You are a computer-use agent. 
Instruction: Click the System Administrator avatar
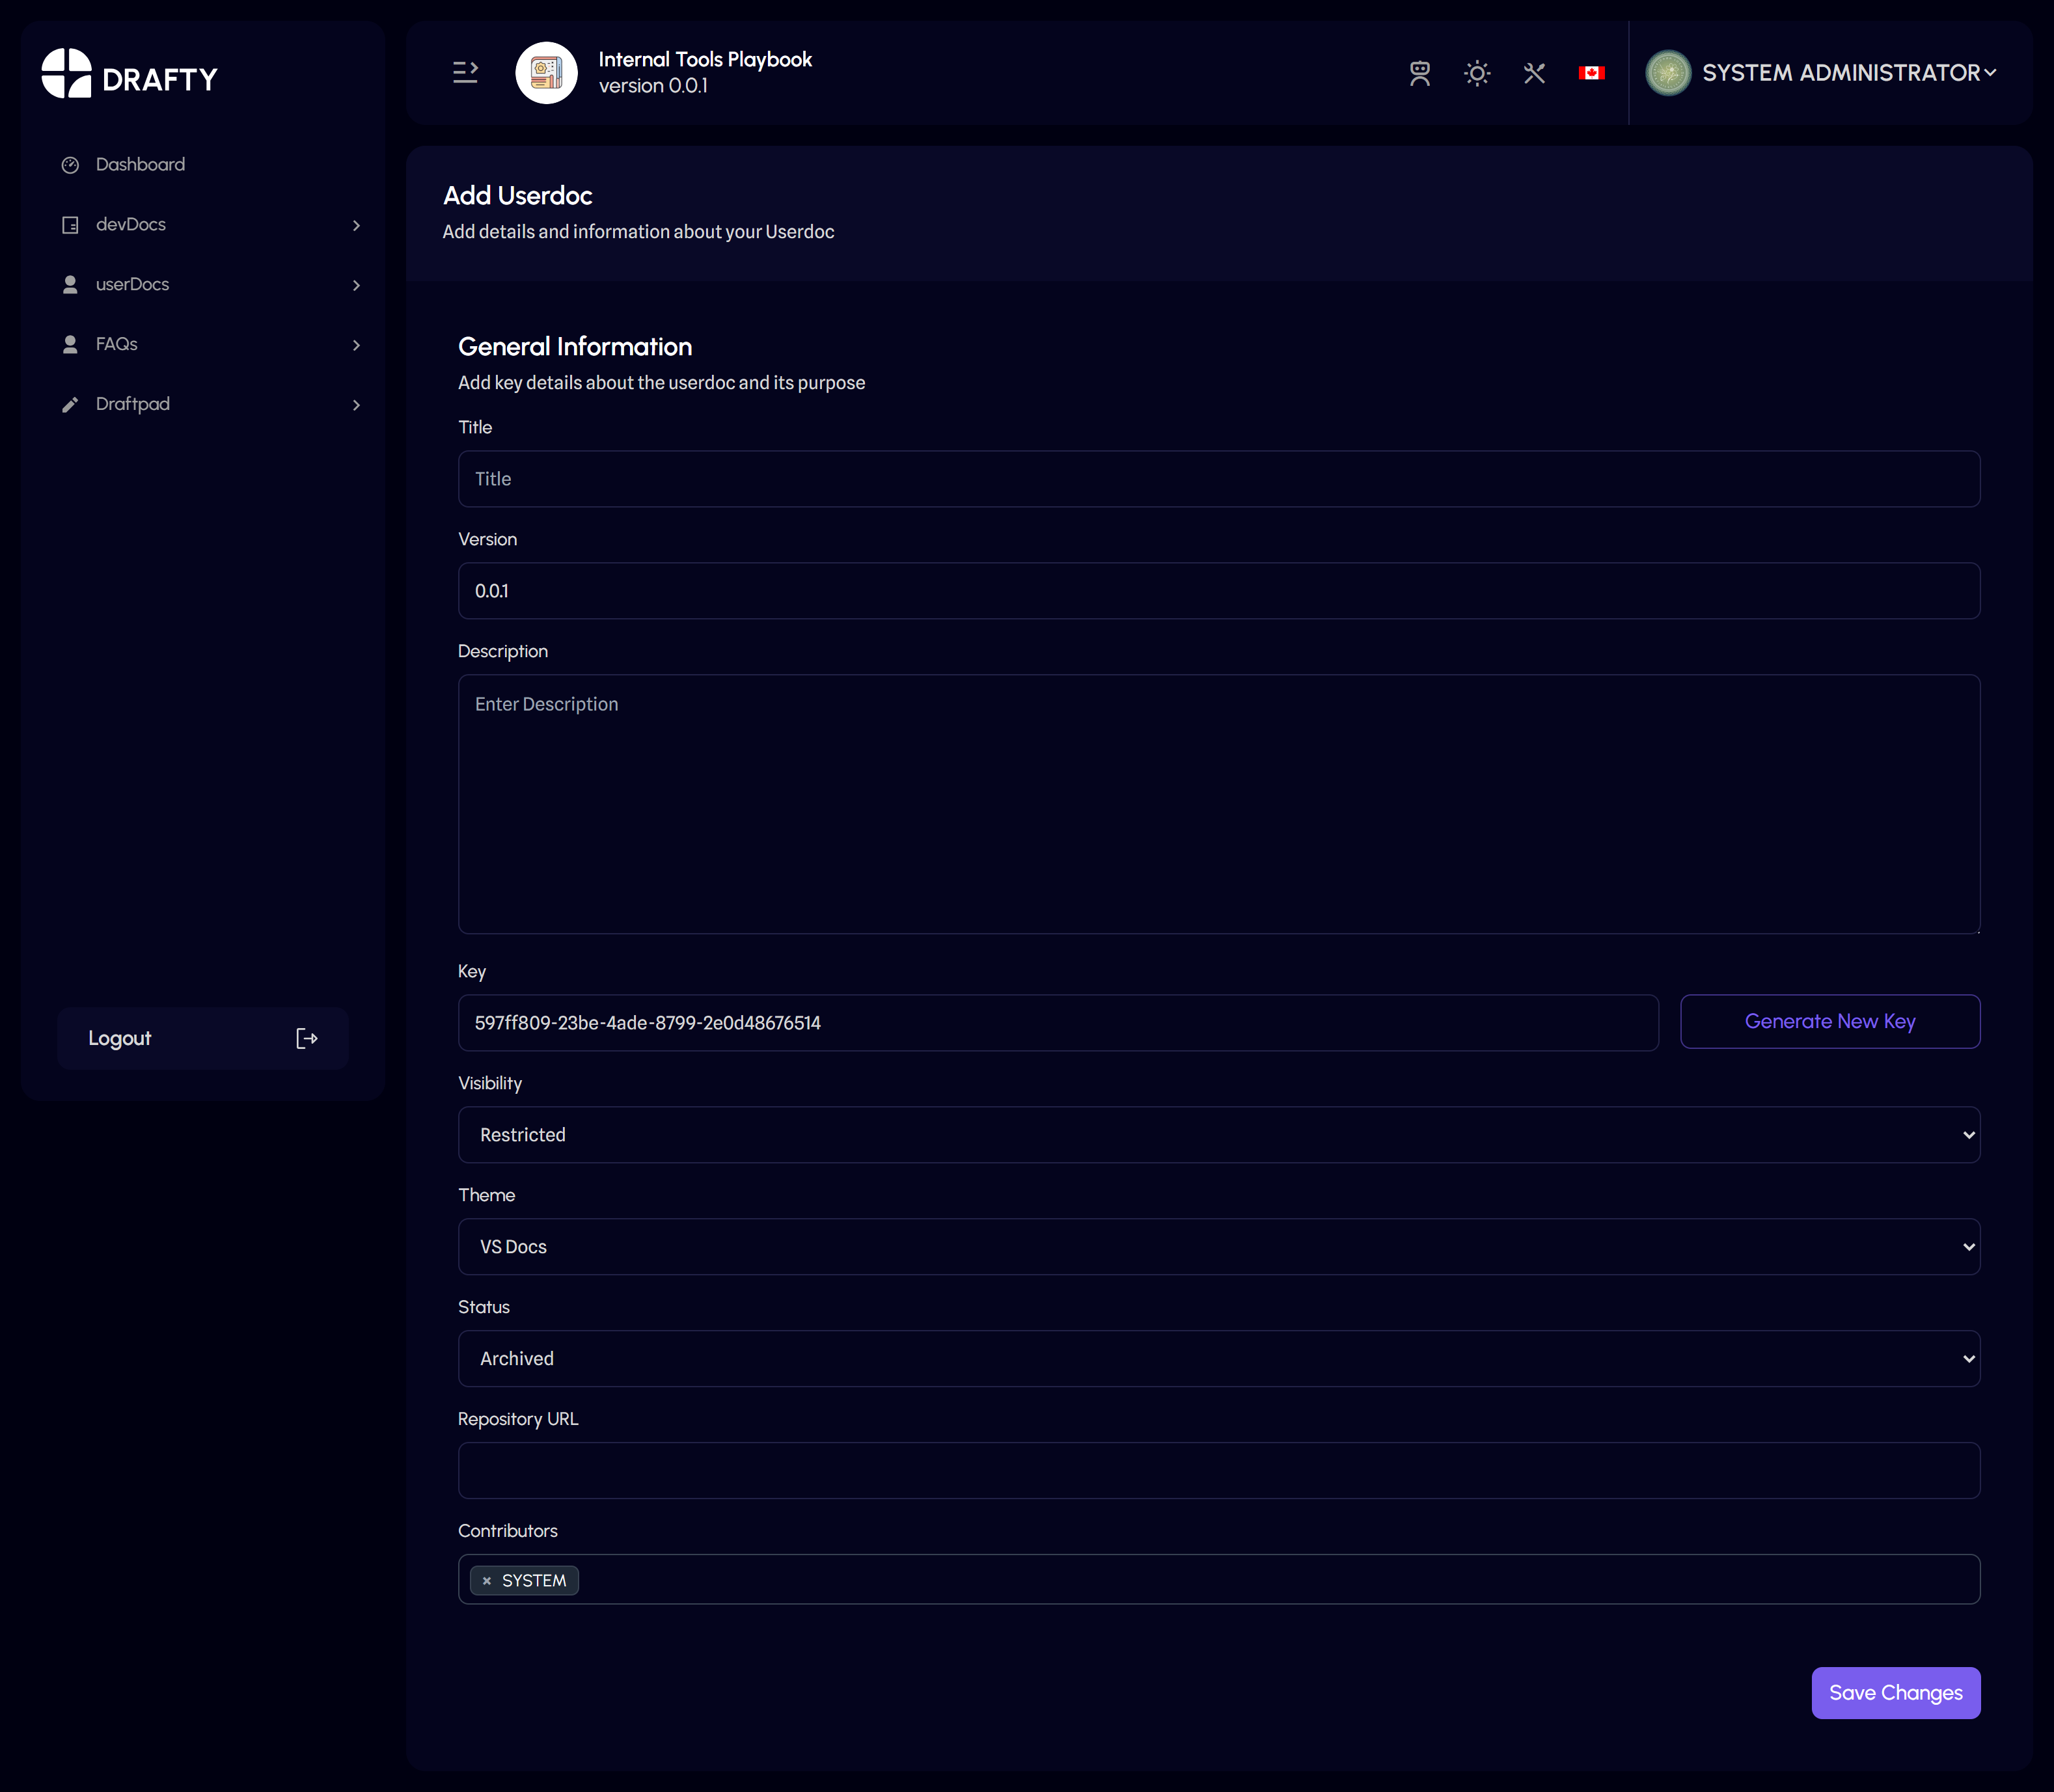(1668, 73)
